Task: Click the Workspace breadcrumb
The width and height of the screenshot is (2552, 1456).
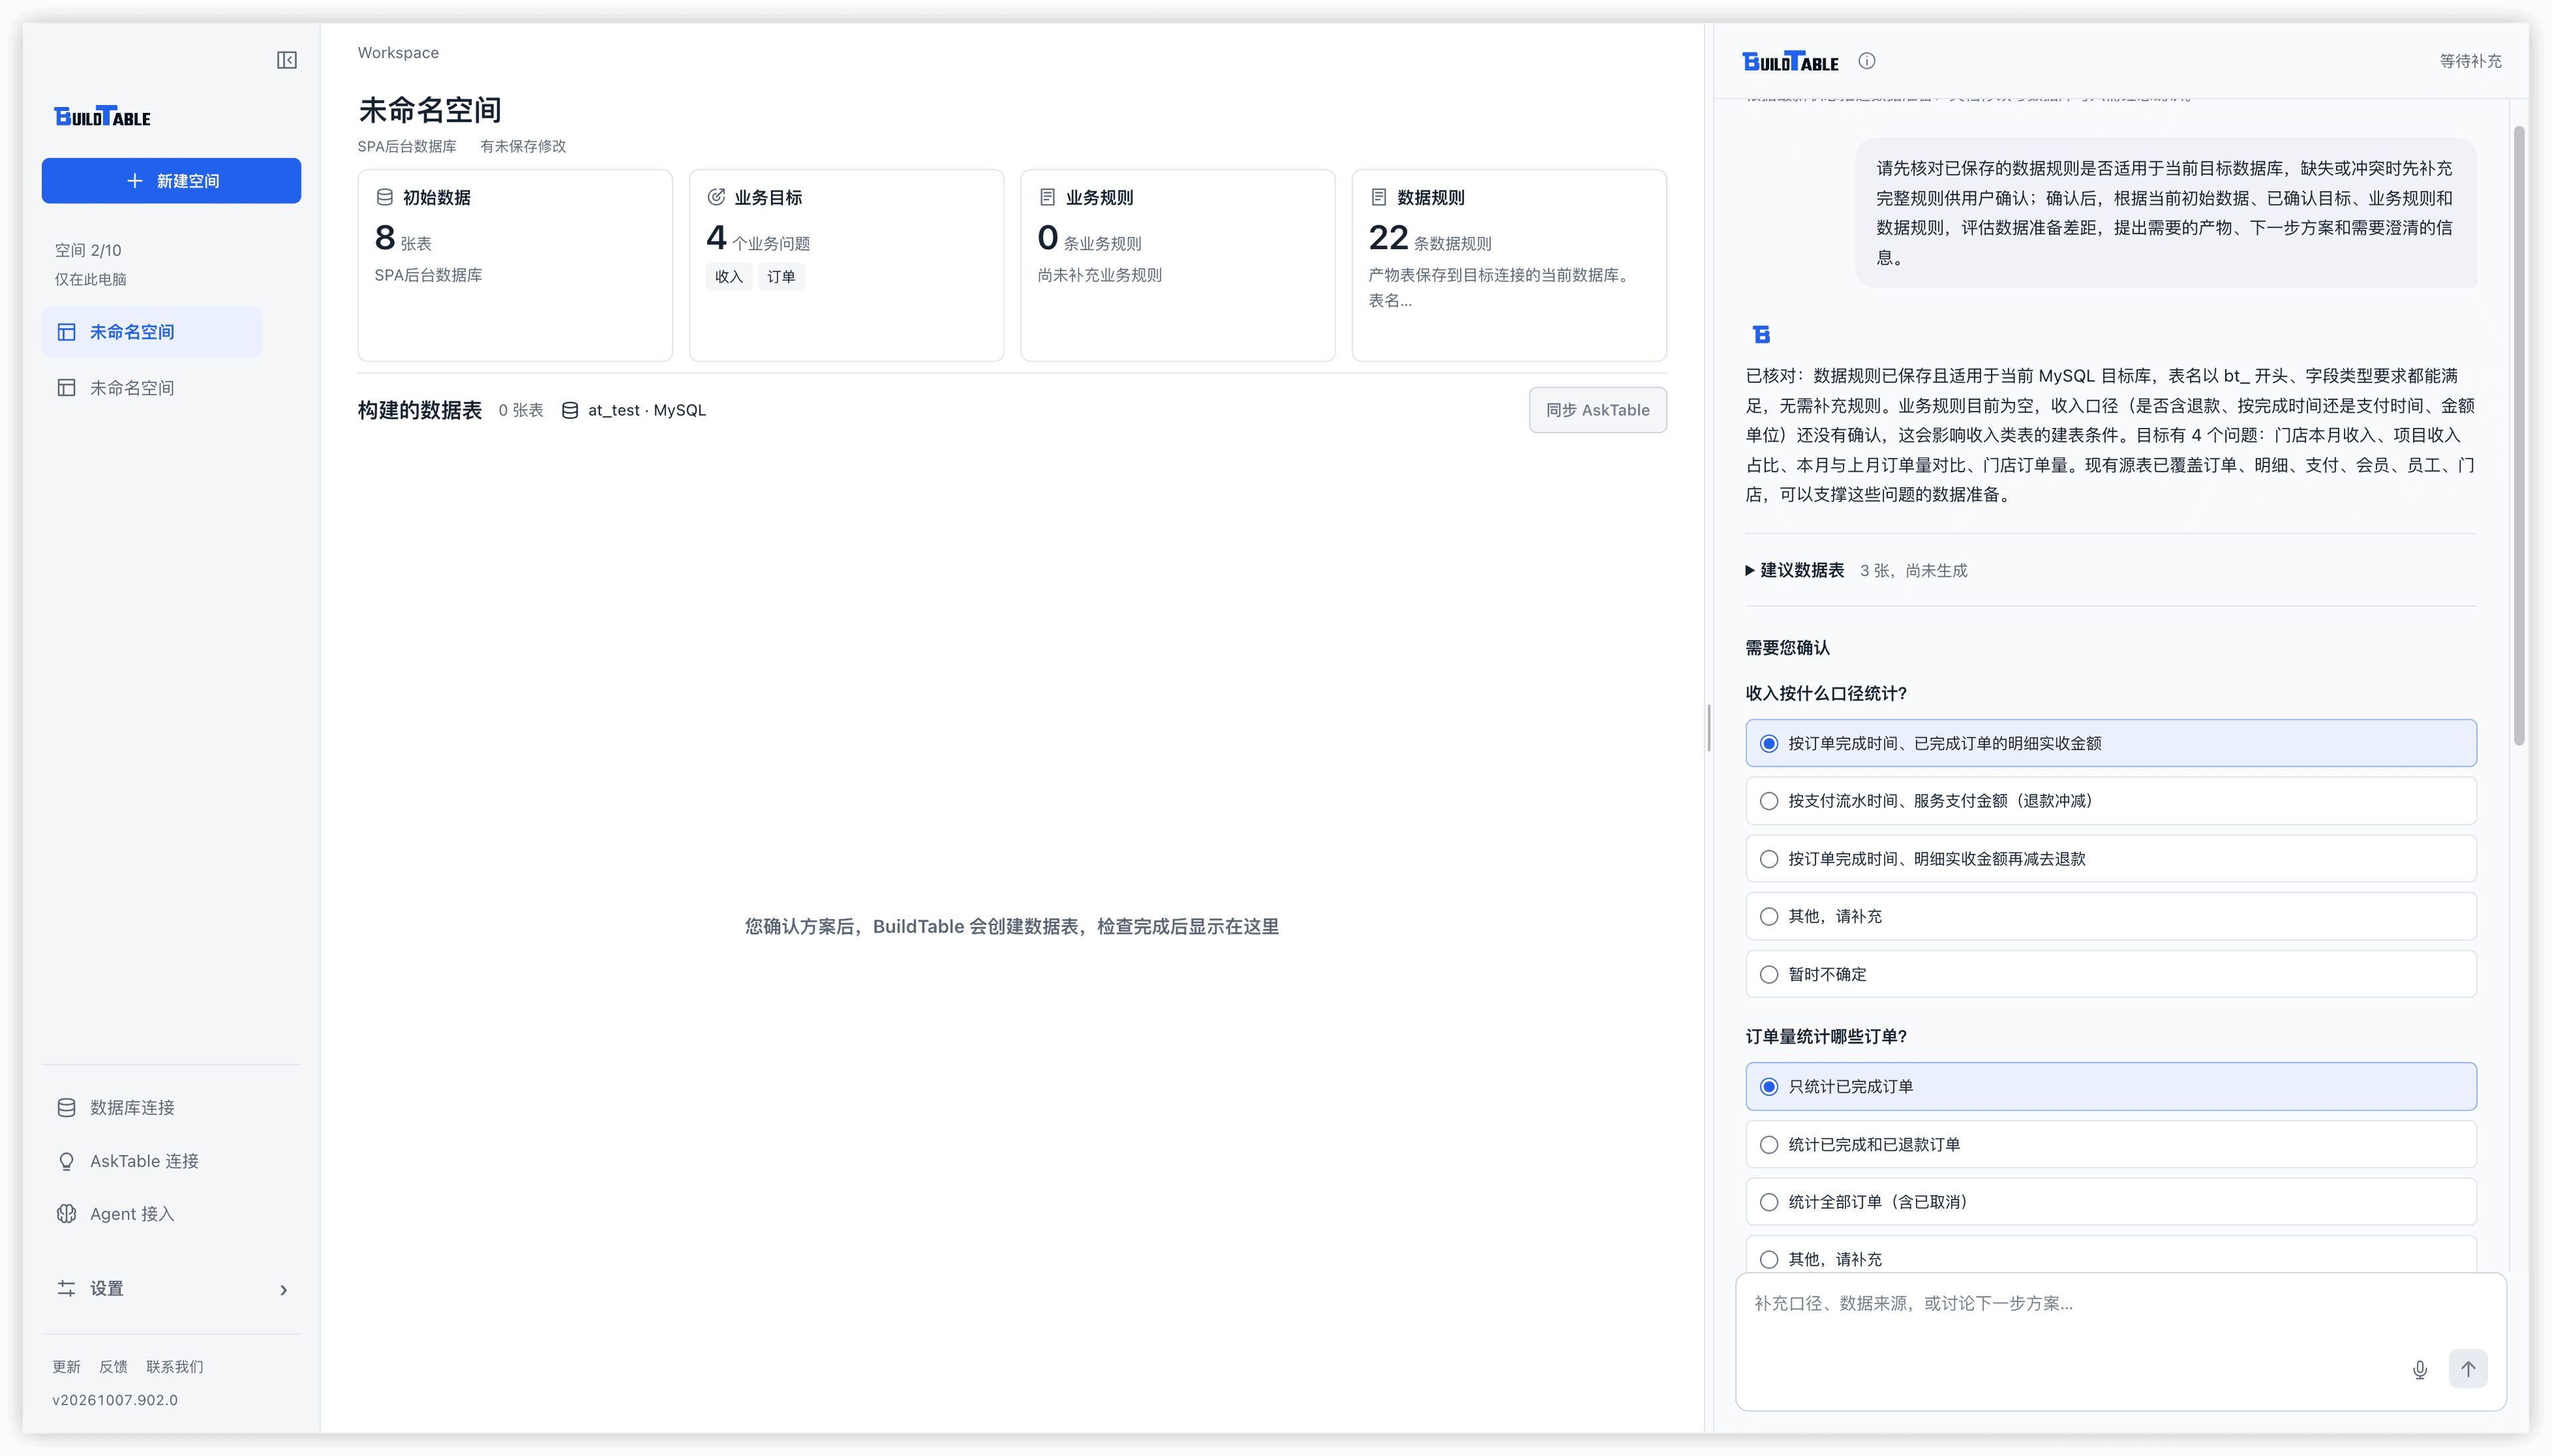Action: click(x=398, y=52)
